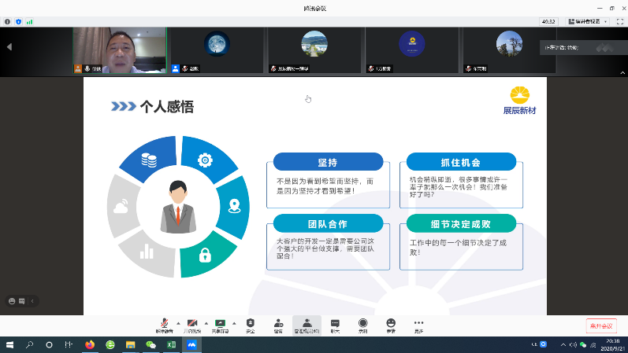Open the emoji reactions smiley in the toolbar
The height and width of the screenshot is (353, 628).
pos(391,325)
